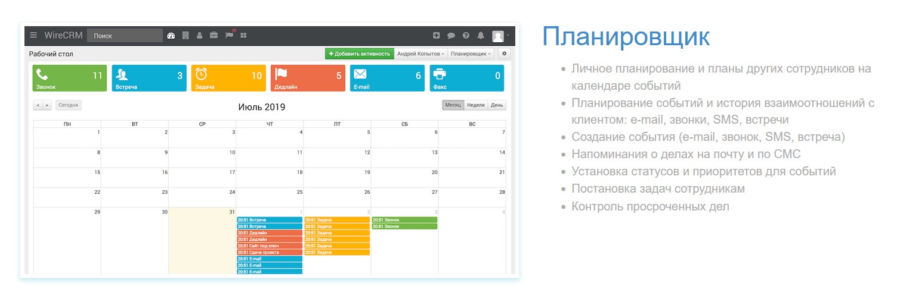
Task: Click the notifications bell icon
Action: (481, 36)
